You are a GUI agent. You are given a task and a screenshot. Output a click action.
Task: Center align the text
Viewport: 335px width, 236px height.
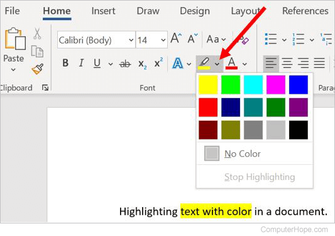point(287,64)
